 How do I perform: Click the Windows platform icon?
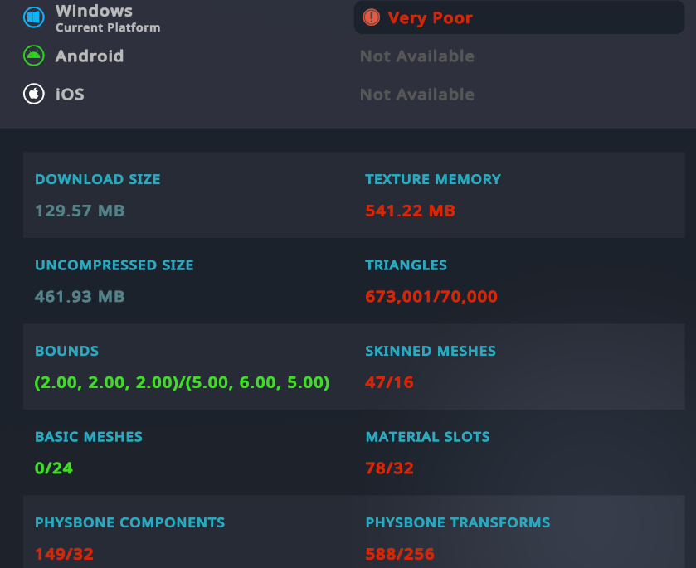pos(34,17)
